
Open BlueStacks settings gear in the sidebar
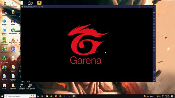click(x=154, y=72)
